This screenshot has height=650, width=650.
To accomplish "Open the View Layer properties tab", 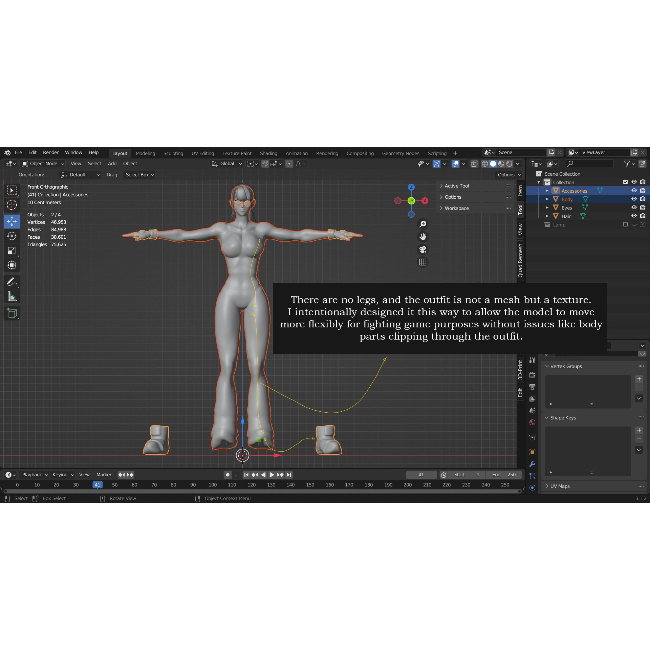I will [532, 398].
